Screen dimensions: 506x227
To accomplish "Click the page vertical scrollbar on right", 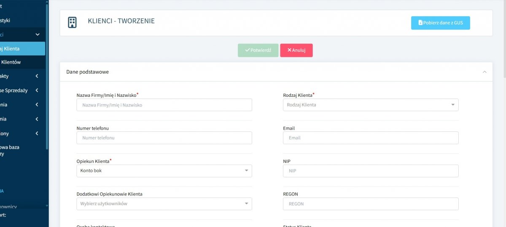I will (x=504, y=40).
